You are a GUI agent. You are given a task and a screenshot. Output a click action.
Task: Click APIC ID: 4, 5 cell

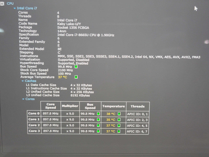point(137,126)
